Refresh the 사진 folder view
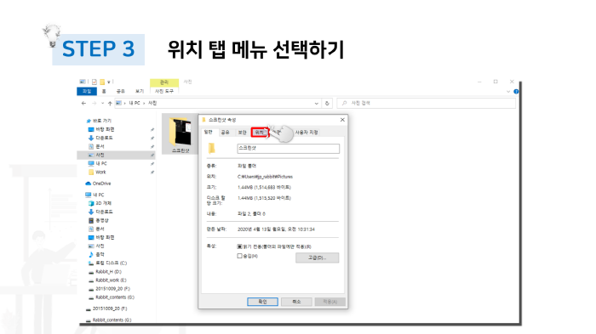This screenshot has width=596, height=334. tap(327, 103)
